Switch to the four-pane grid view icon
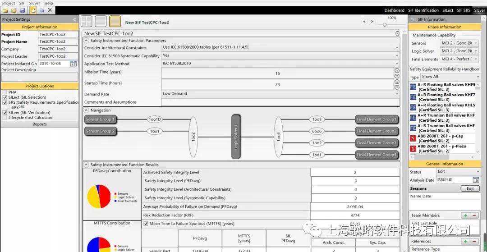 coord(87,21)
